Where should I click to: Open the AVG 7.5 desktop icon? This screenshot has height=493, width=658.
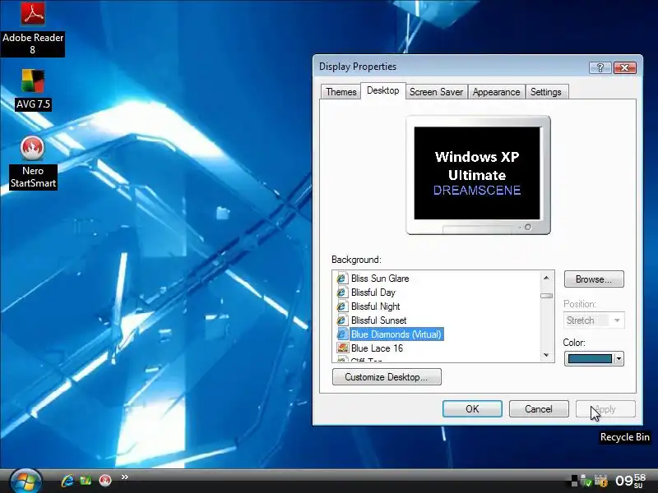[x=33, y=90]
